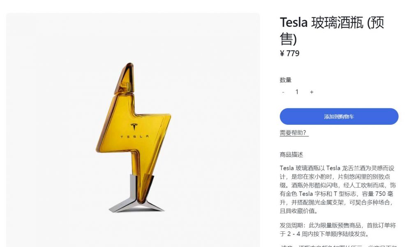Click the 商品描述 section heading
Viewport: 411px width, 247px height.
click(x=291, y=155)
